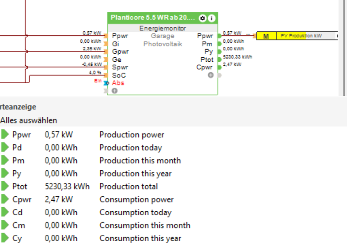Click info icon on Planticore block header
Image resolution: width=347 pixels, height=243 pixels.
tap(211, 18)
